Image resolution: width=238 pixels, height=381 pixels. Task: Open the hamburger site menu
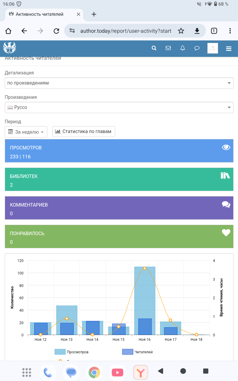pyautogui.click(x=229, y=49)
